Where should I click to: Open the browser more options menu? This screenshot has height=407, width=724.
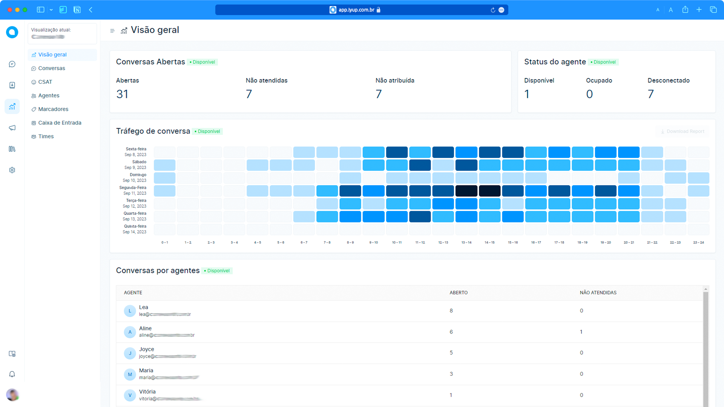pos(501,10)
